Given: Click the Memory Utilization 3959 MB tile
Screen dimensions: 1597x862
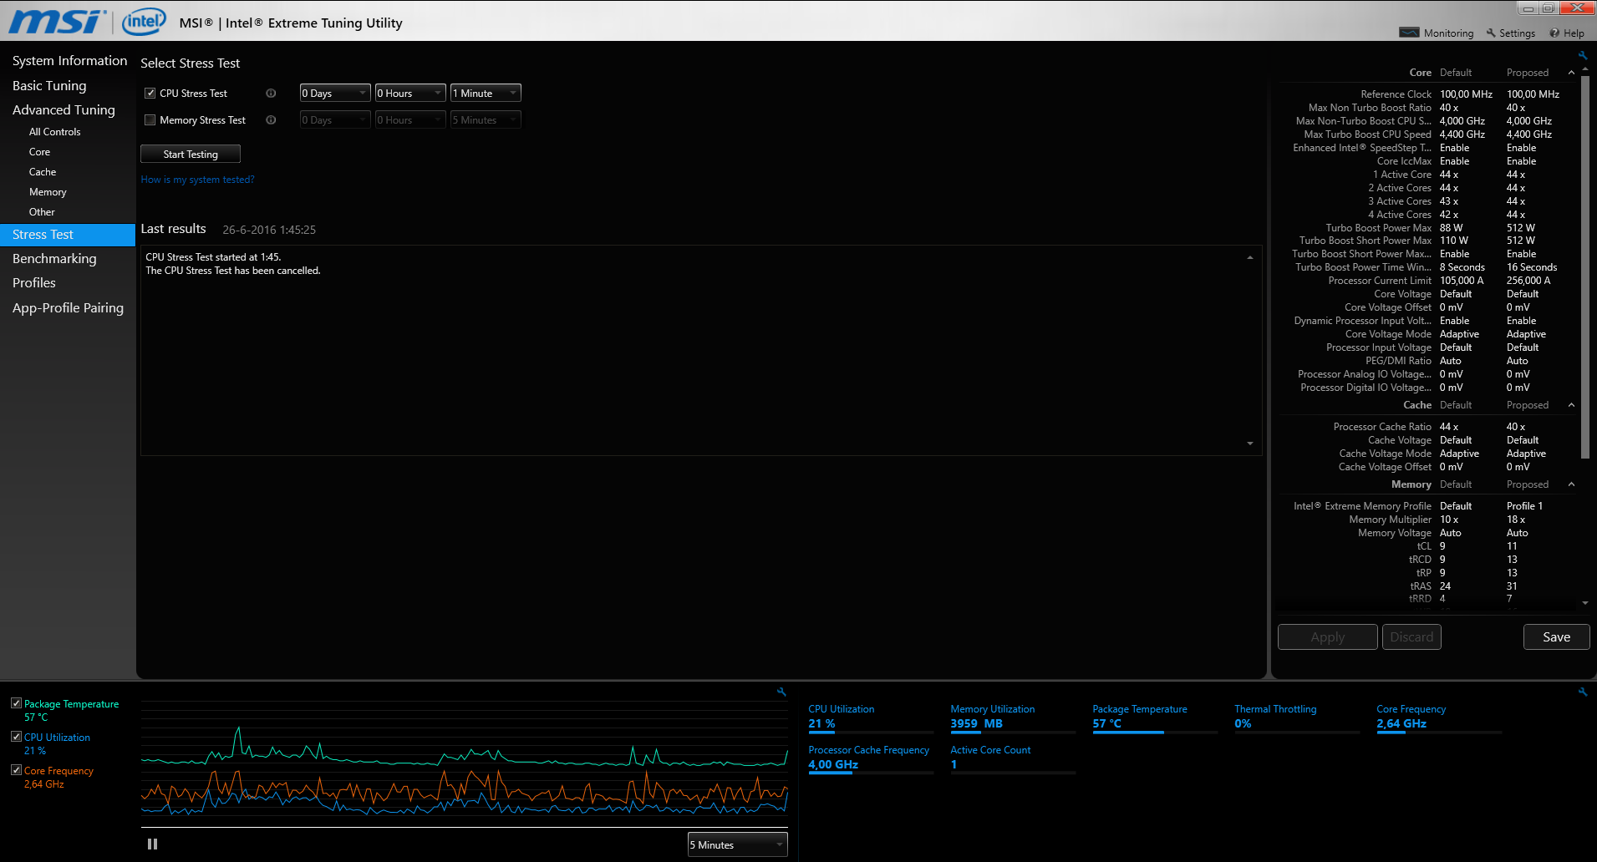Looking at the screenshot, I should (x=1013, y=717).
